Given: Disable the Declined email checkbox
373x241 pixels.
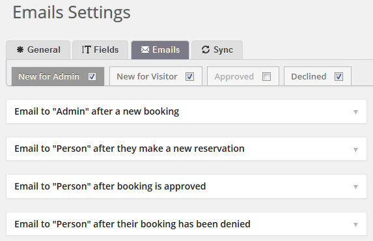Looking at the screenshot, I should tap(338, 77).
